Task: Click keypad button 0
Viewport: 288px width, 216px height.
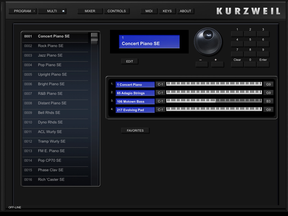Action: (250, 65)
